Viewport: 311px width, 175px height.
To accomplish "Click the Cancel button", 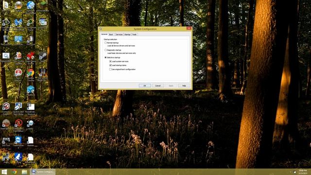I will pyautogui.click(x=158, y=86).
